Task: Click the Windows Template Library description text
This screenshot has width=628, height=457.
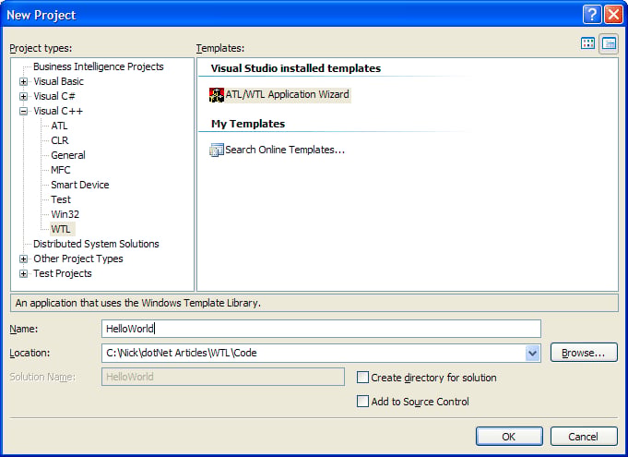Action: coord(137,303)
